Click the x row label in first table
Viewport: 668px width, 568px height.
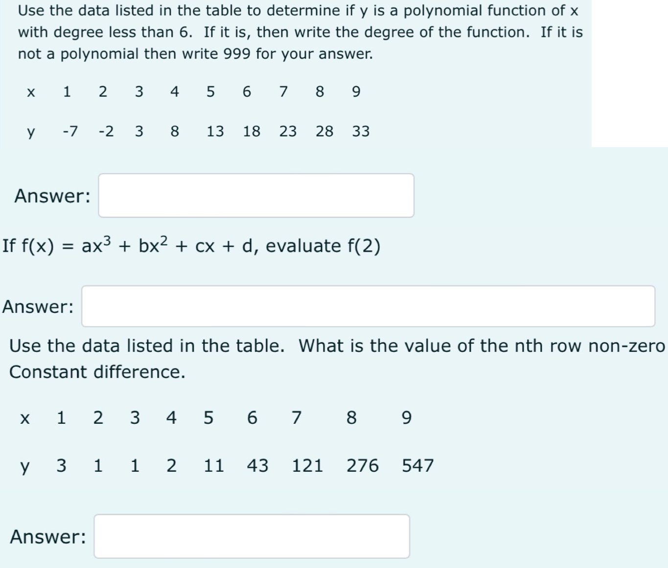click(31, 91)
